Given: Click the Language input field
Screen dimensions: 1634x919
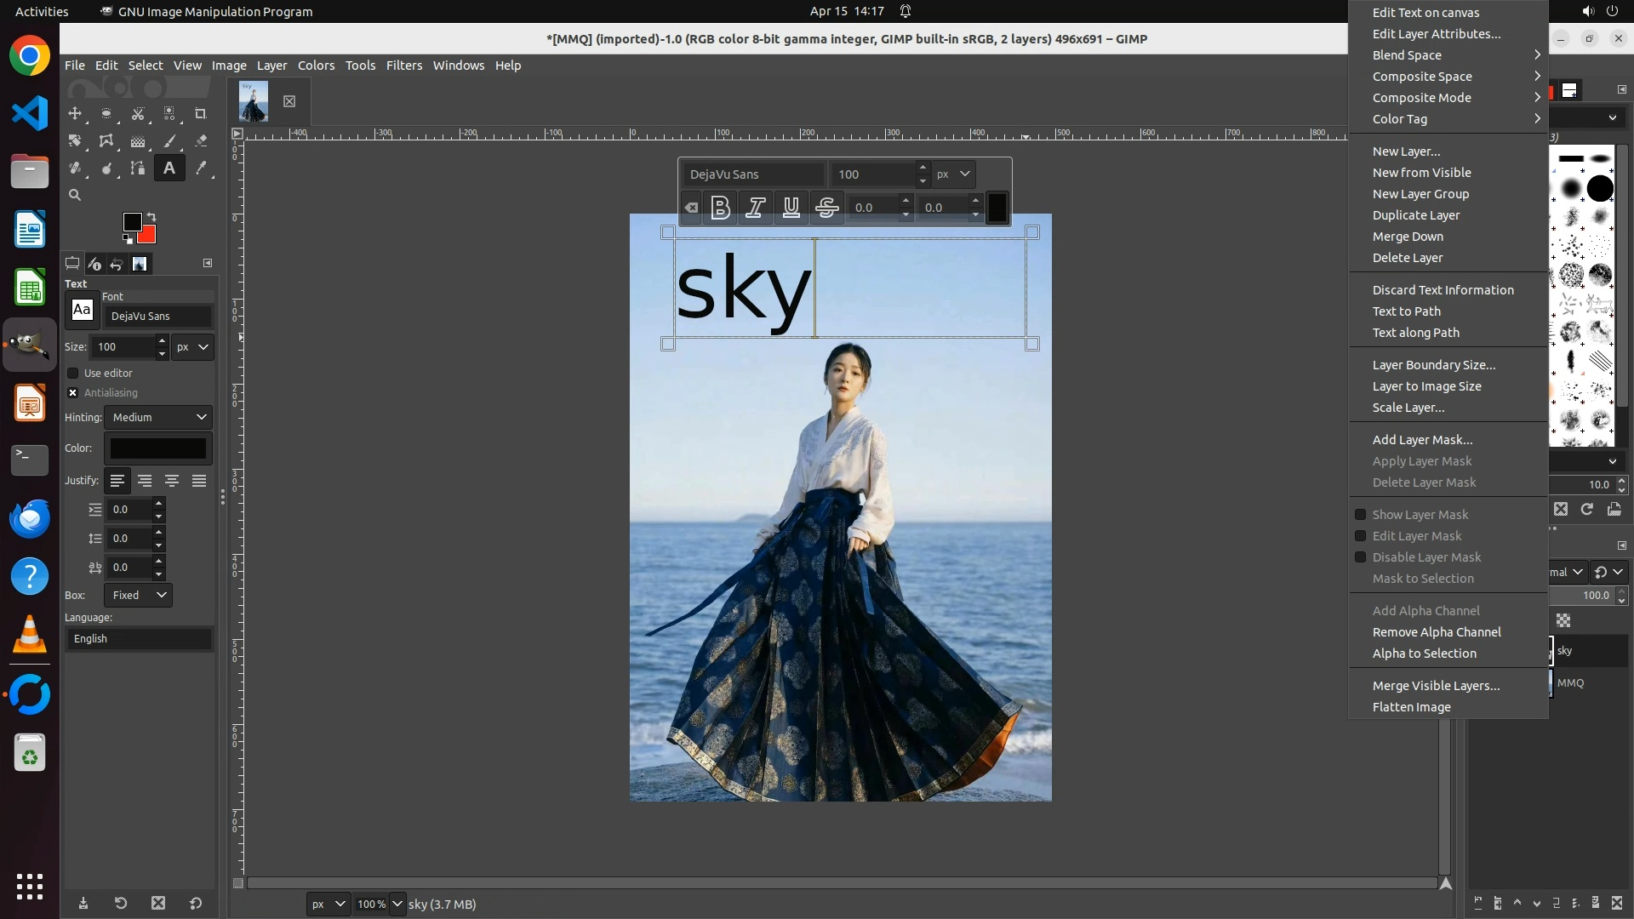Looking at the screenshot, I should (139, 639).
